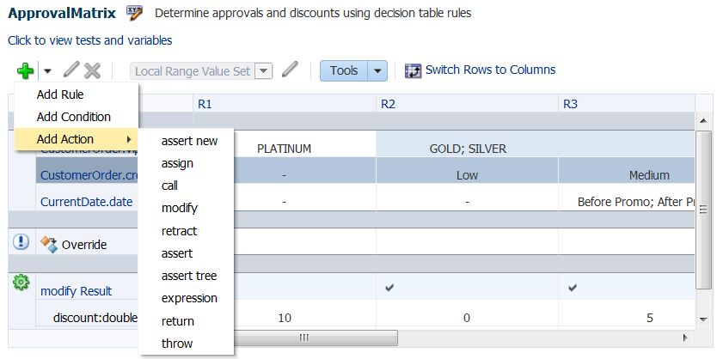Click the CurrentDate.date condition link
This screenshot has width=723, height=359.
pos(87,202)
